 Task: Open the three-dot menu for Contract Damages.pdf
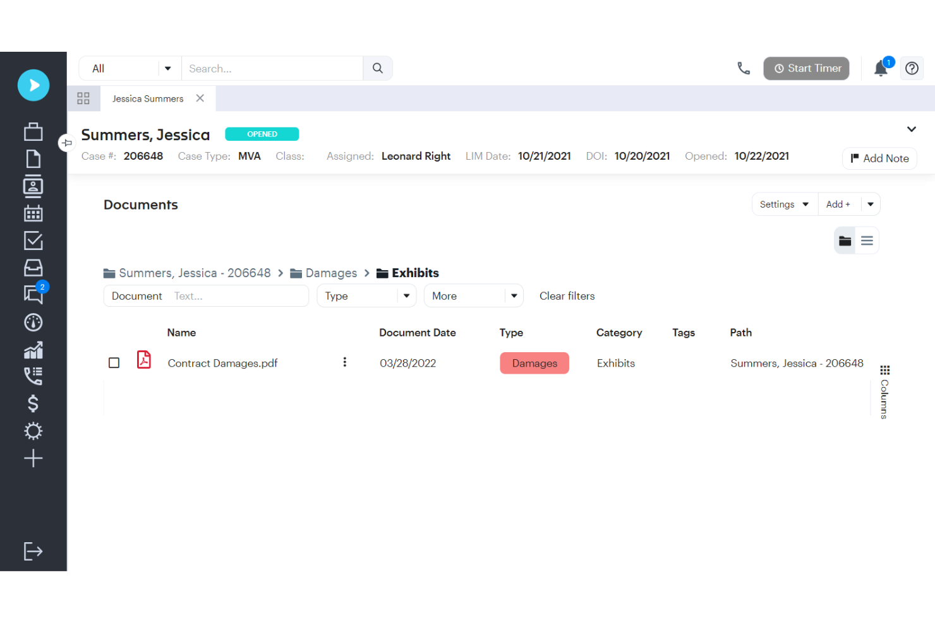tap(344, 362)
